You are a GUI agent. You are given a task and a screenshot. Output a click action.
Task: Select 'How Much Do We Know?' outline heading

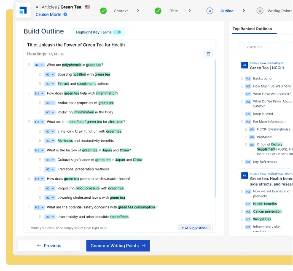pyautogui.click(x=272, y=86)
